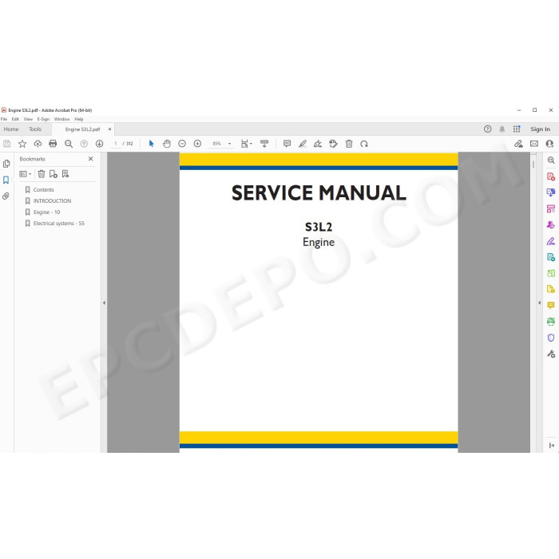Upload file to cloud icon
Screen dimensions: 559x559
pyautogui.click(x=38, y=144)
